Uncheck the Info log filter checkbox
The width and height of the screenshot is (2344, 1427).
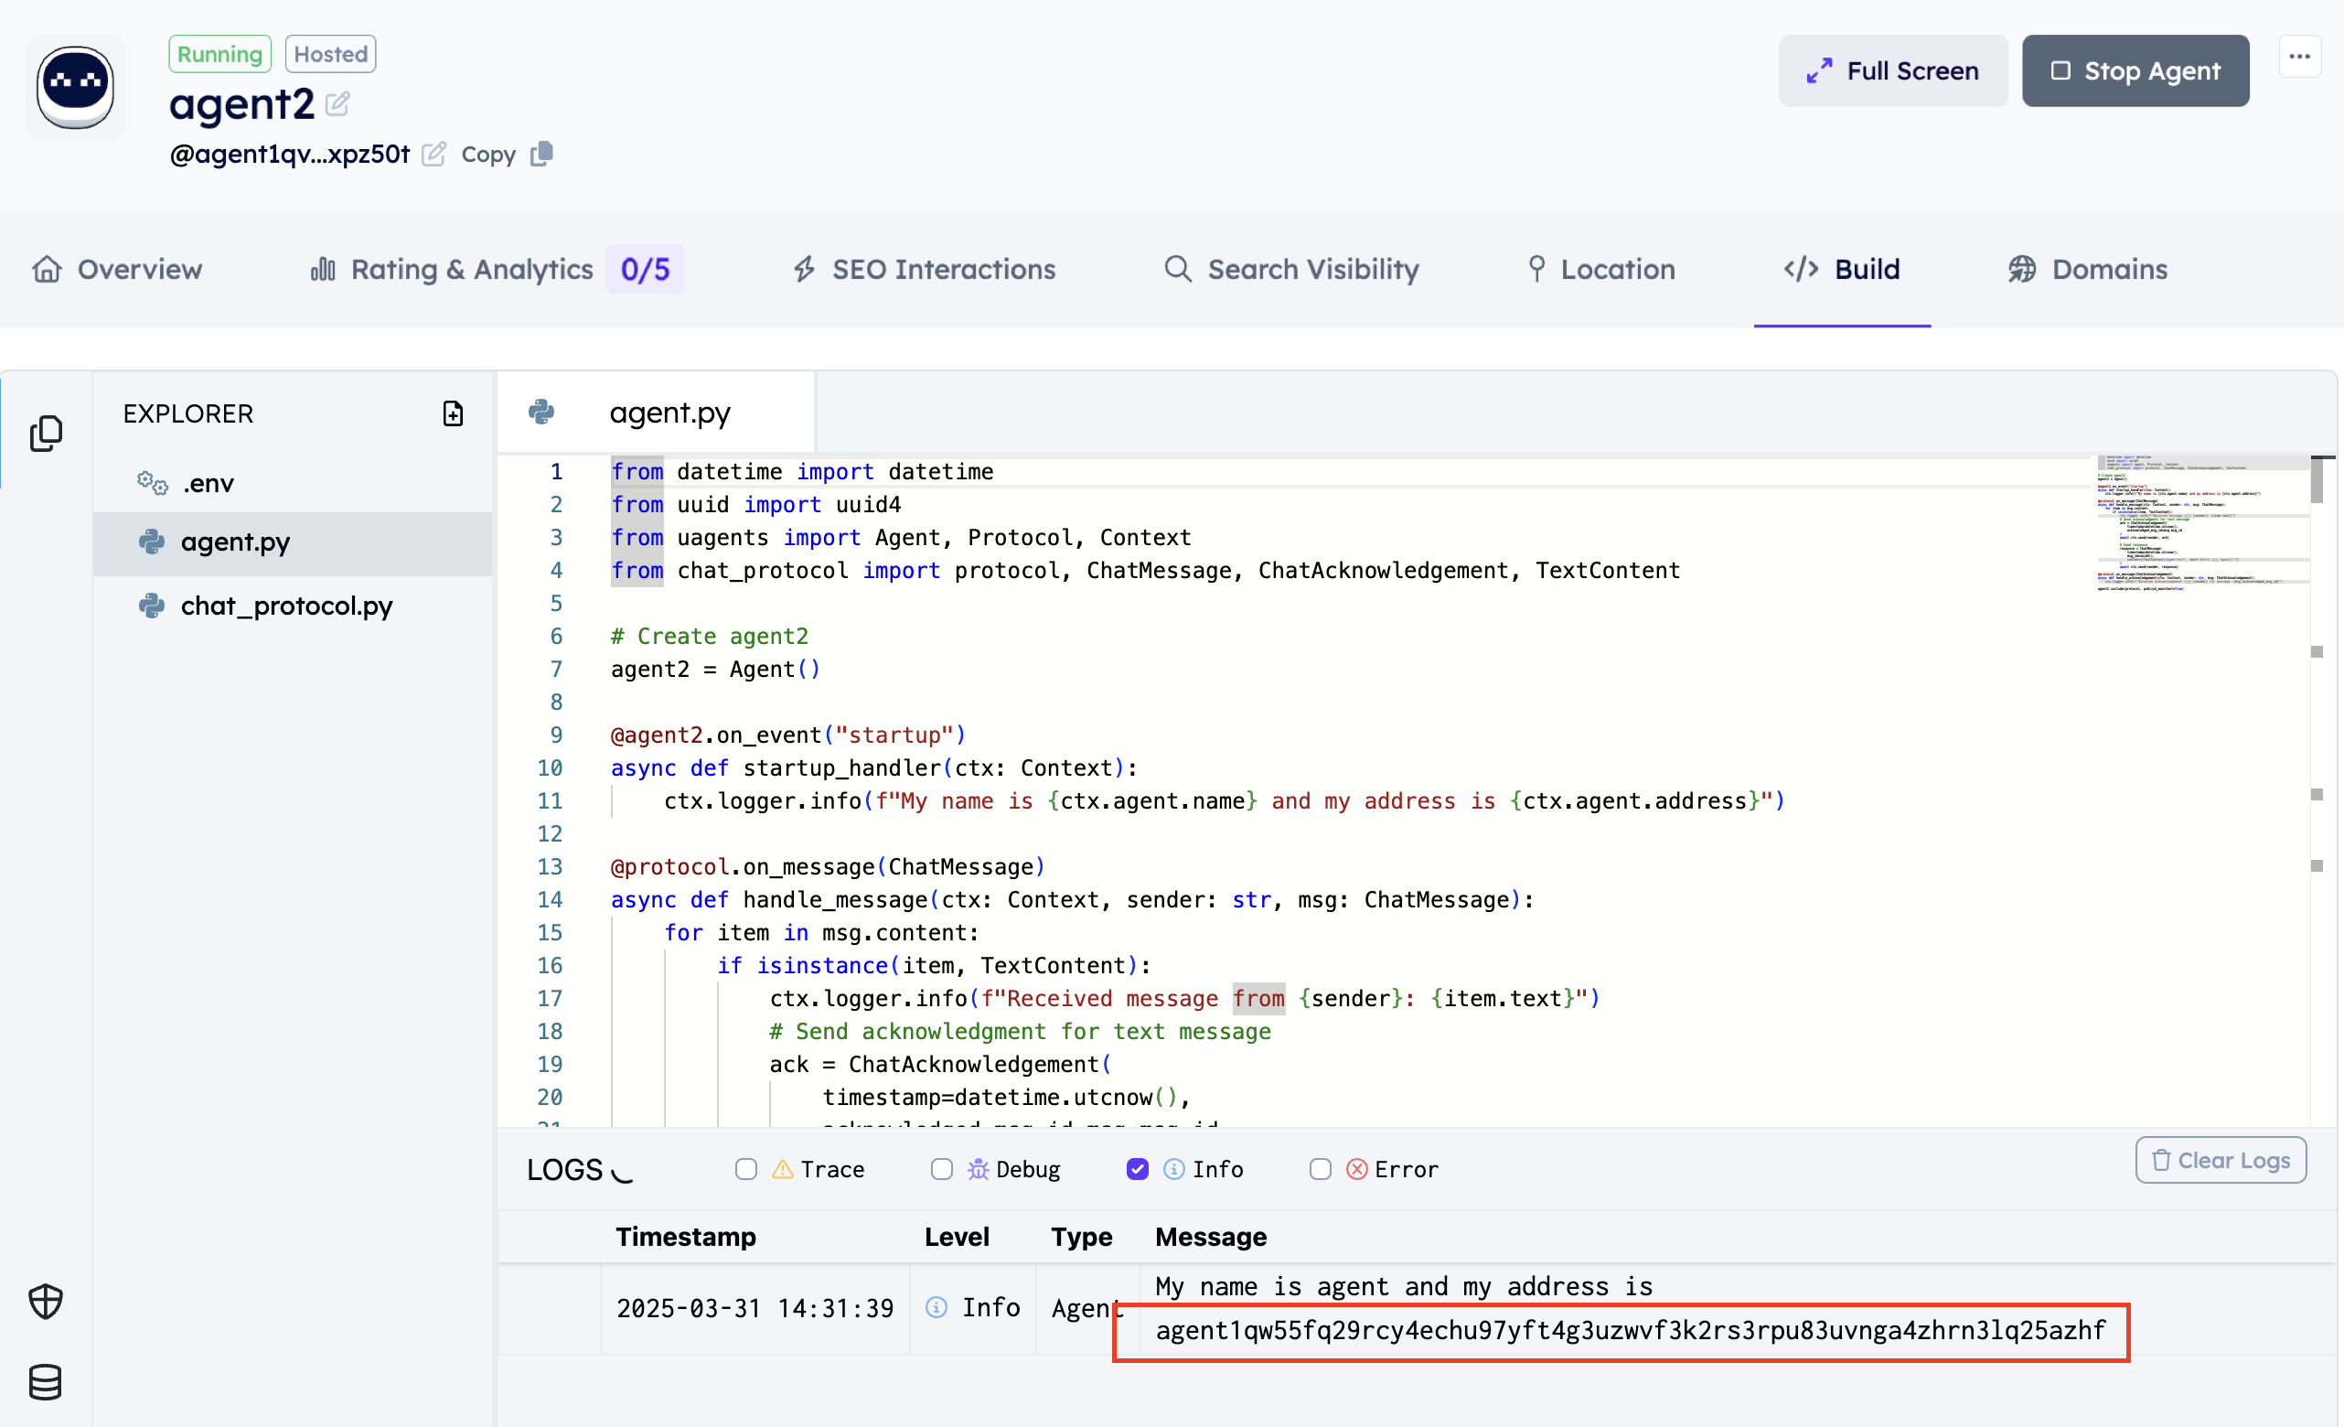point(1138,1169)
